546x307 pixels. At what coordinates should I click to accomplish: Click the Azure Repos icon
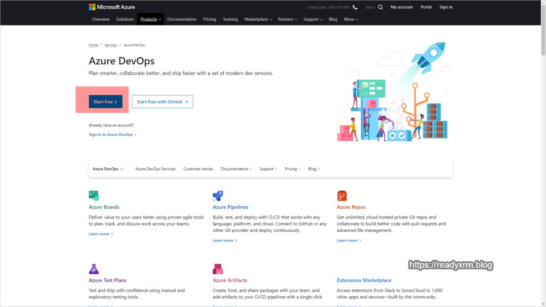point(342,196)
